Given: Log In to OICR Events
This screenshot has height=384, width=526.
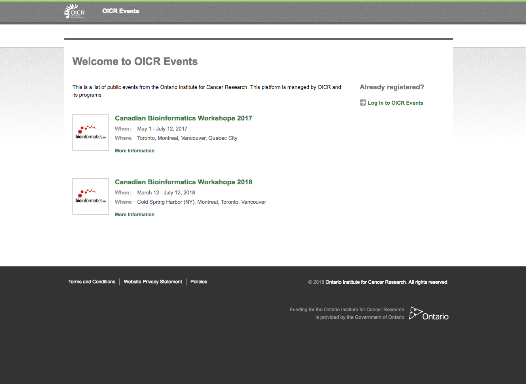Looking at the screenshot, I should [x=395, y=103].
